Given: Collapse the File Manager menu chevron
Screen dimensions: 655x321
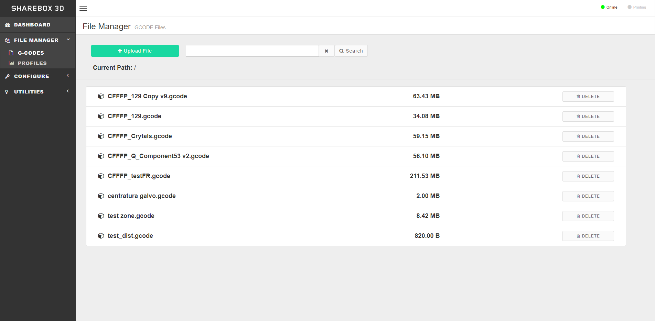Looking at the screenshot, I should (x=68, y=40).
